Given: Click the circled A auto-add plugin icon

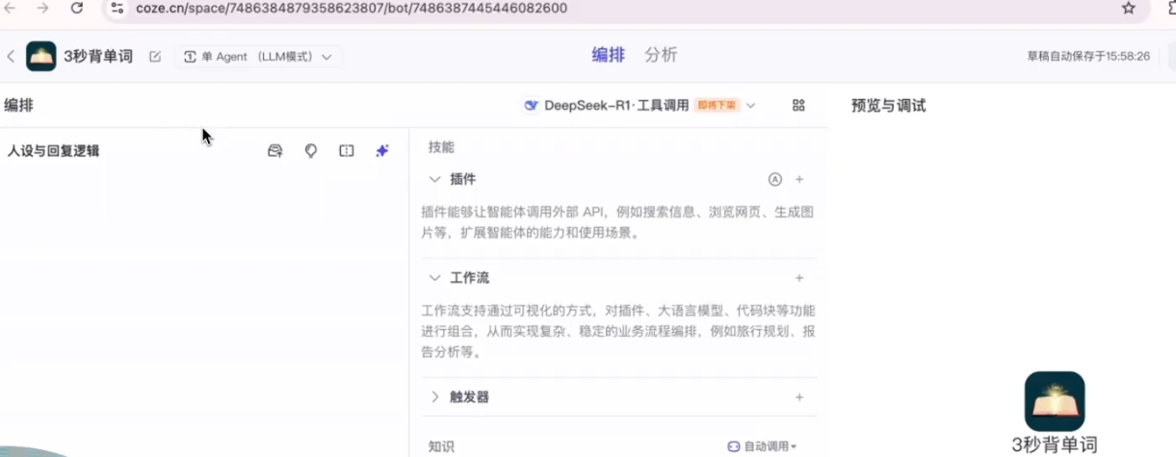Looking at the screenshot, I should click(774, 179).
